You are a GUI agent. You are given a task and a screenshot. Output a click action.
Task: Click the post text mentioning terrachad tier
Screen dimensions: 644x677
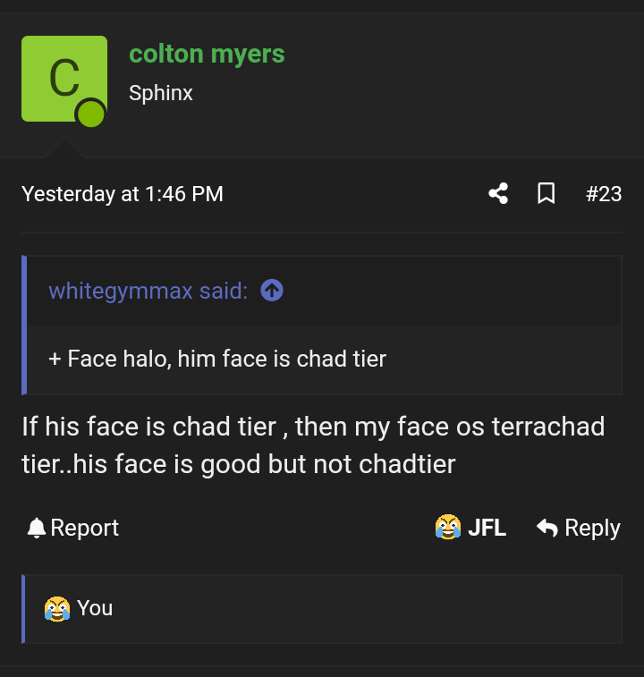[313, 444]
